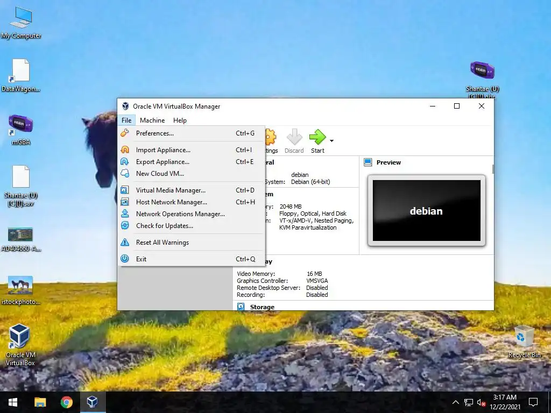Click the Storage section icon
This screenshot has height=413, width=551.
241,307
